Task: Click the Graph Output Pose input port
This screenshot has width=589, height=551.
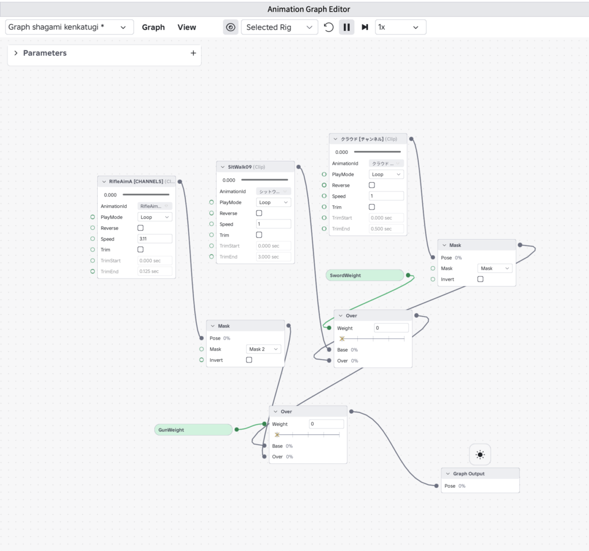Action: 436,486
